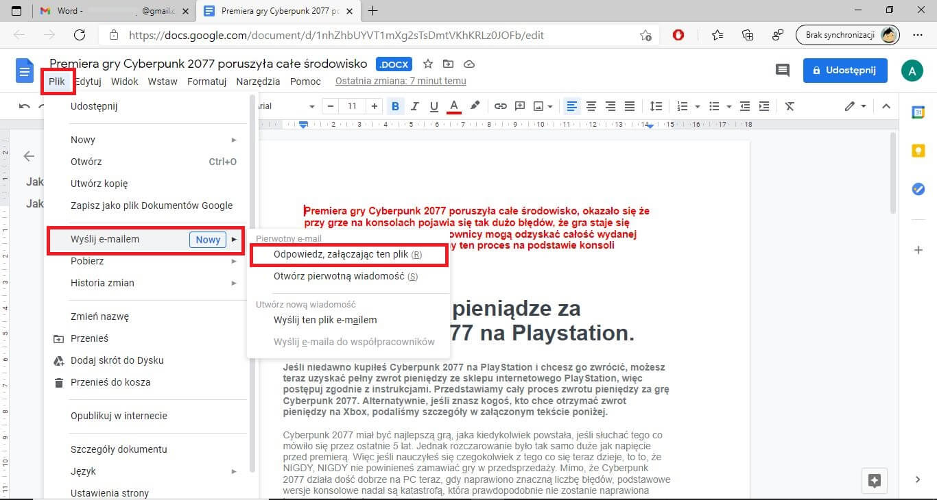Open Google Keep side panel

tap(918, 151)
